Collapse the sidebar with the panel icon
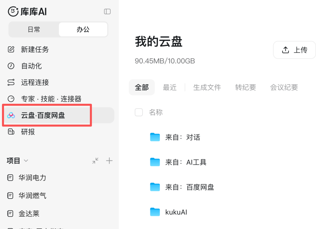The width and height of the screenshot is (316, 229). tap(107, 11)
